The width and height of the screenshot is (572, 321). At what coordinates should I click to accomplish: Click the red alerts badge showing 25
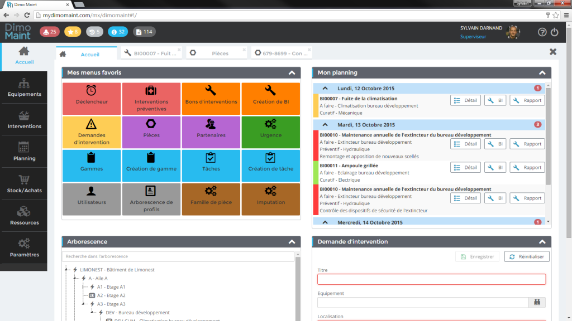pos(49,32)
